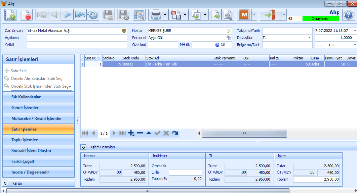Remove the grid row with the blue minus icon
The image size is (357, 193).
(140, 133)
